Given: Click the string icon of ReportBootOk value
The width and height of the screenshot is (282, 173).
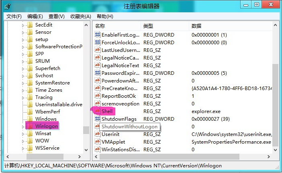Looking at the screenshot, I should (97, 96).
